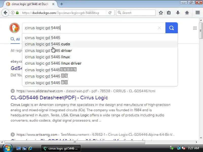The height and width of the screenshot is (152, 203).
Task: Click the muted volume tray icon
Action: click(x=183, y=148)
